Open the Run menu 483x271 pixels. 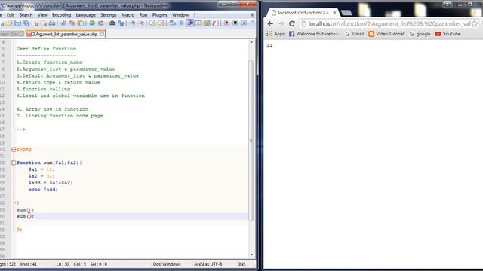pos(143,15)
